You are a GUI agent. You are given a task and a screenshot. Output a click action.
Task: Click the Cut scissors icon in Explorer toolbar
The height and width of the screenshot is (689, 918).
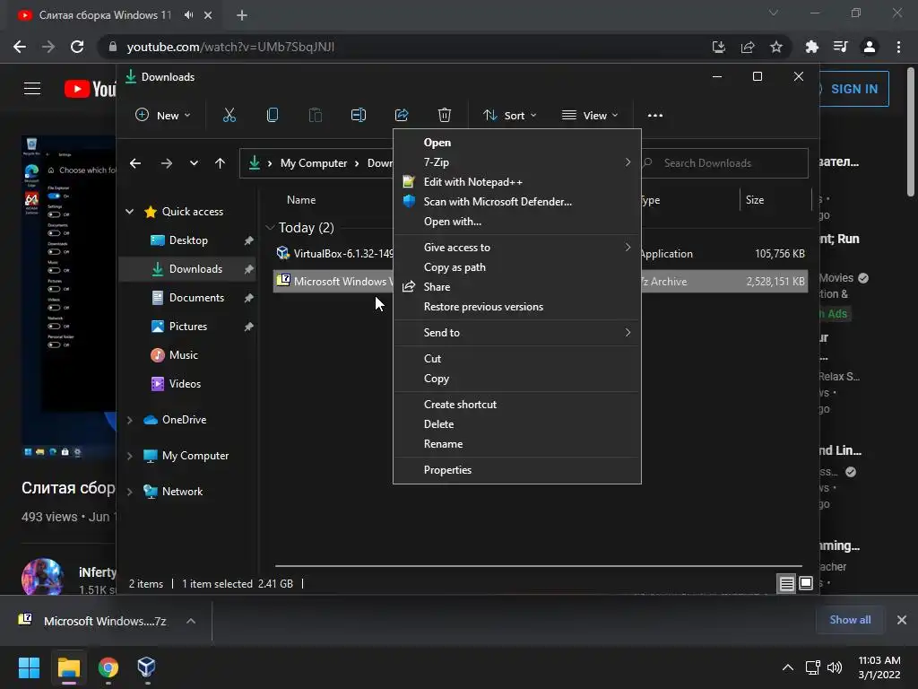[229, 116]
